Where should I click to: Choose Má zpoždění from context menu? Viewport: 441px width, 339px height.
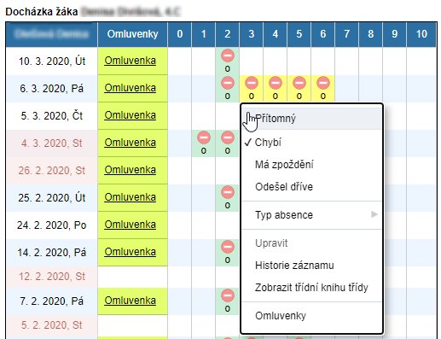pyautogui.click(x=311, y=165)
